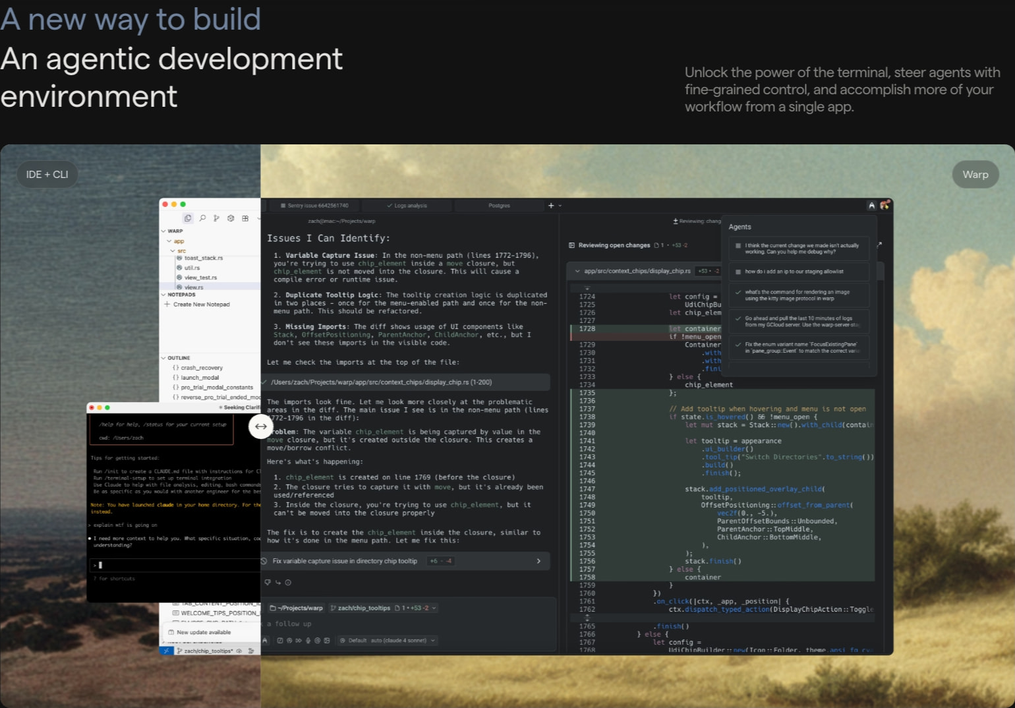Open the search icon in the IDE toolbar
The width and height of the screenshot is (1015, 708).
pyautogui.click(x=202, y=218)
